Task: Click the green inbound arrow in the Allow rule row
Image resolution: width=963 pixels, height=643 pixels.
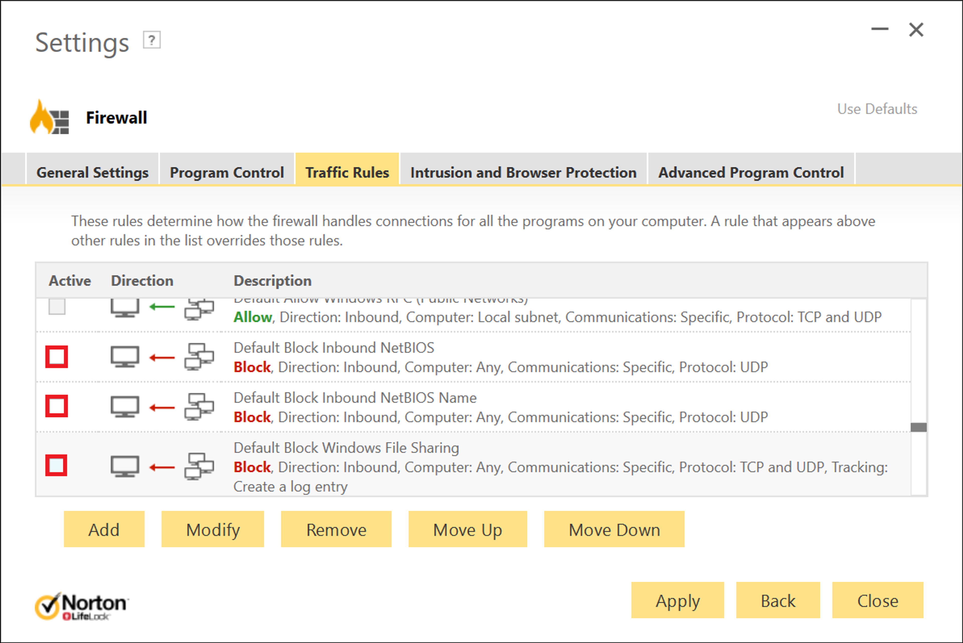Action: point(162,307)
